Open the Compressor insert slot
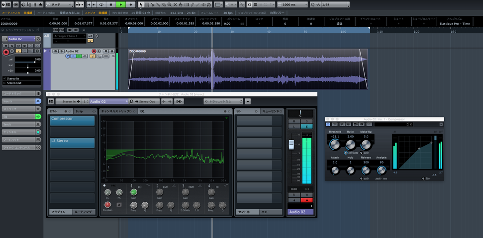This screenshot has width=483, height=238. click(x=73, y=120)
